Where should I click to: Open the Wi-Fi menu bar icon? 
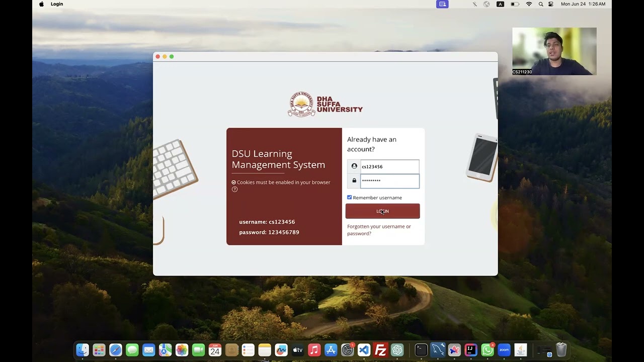(529, 4)
